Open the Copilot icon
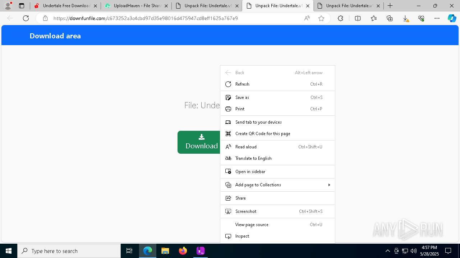The height and width of the screenshot is (258, 460). tap(452, 18)
